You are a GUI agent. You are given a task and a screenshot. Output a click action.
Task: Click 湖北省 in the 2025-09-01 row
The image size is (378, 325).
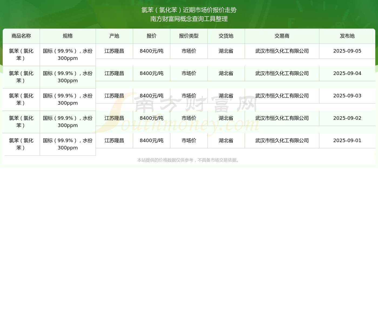pos(226,141)
